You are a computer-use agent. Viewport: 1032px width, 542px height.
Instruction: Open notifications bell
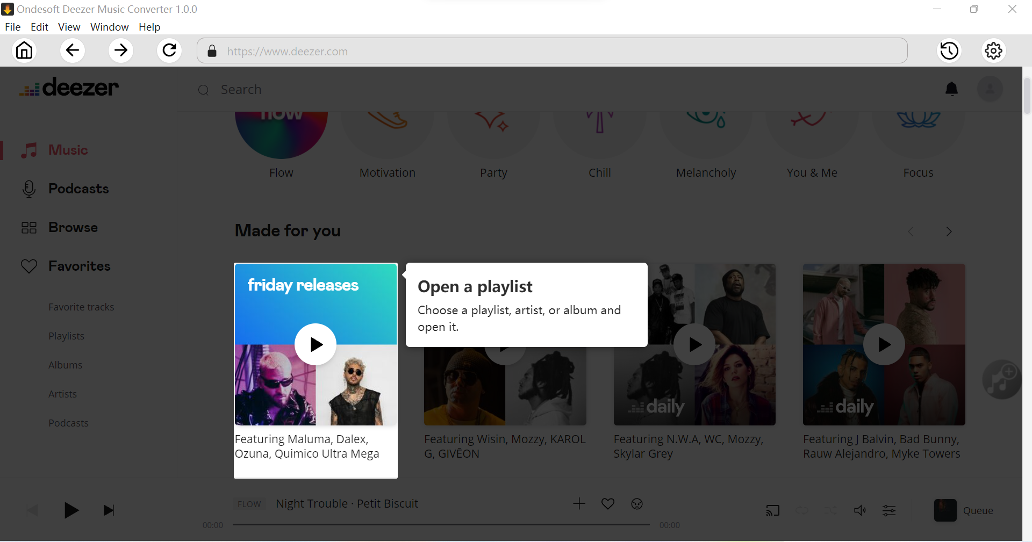(951, 89)
